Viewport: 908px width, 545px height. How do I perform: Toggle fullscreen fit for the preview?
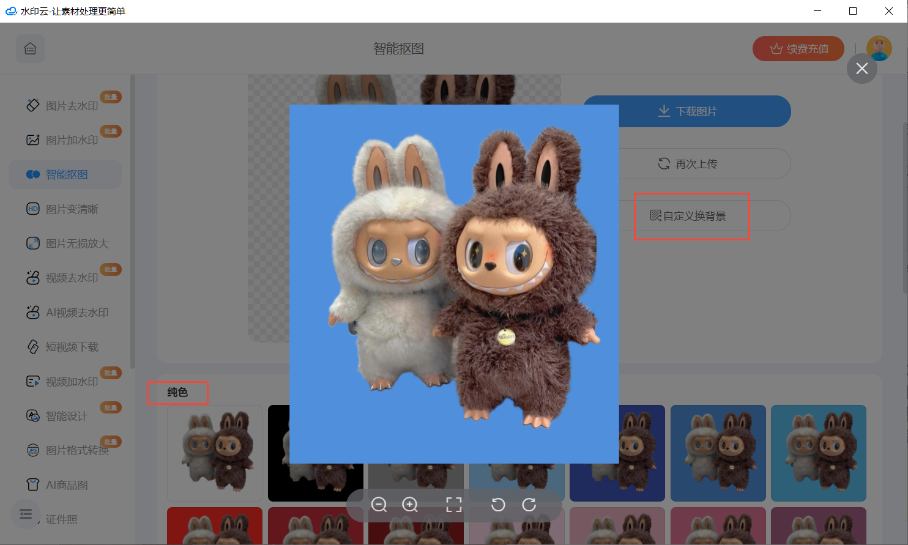[454, 505]
